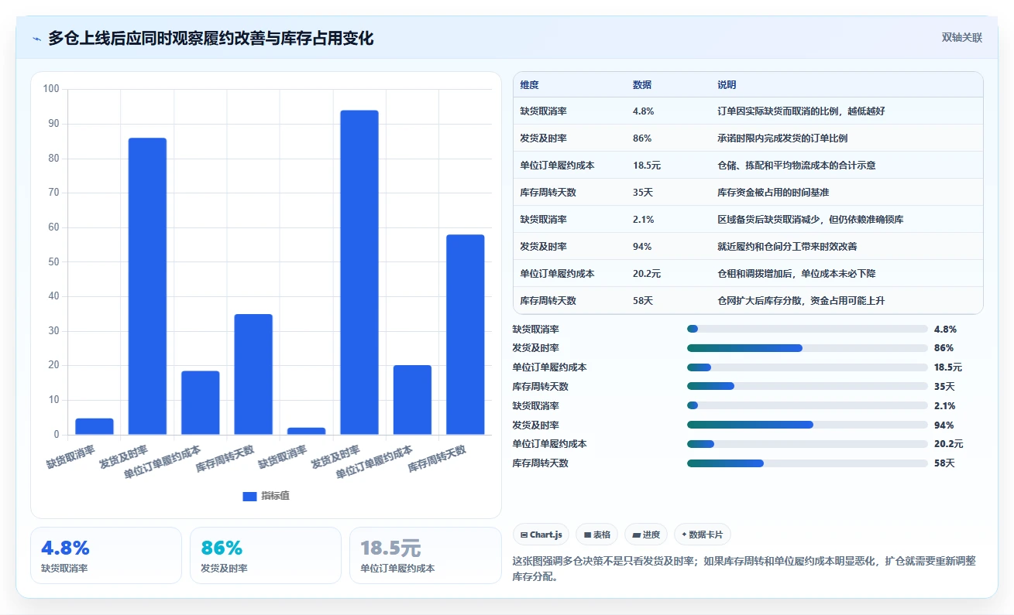The width and height of the screenshot is (1014, 615).
Task: Click the tallest chart bar reaching 94
Action: click(x=359, y=272)
